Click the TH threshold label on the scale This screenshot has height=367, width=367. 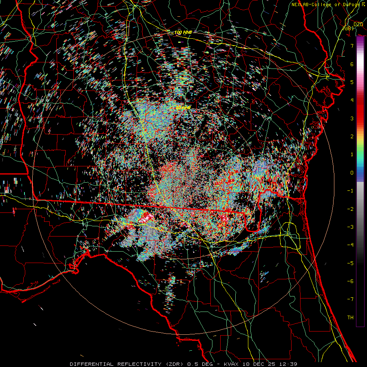350,318
